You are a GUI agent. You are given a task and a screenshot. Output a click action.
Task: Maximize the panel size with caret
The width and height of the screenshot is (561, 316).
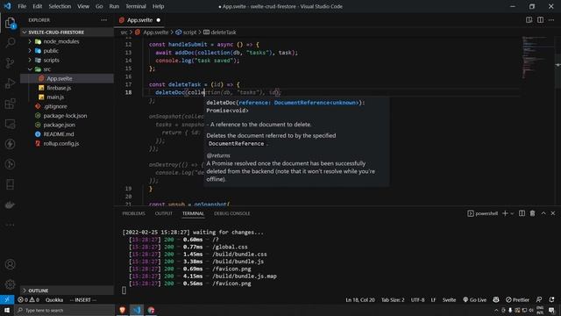pos(543,213)
